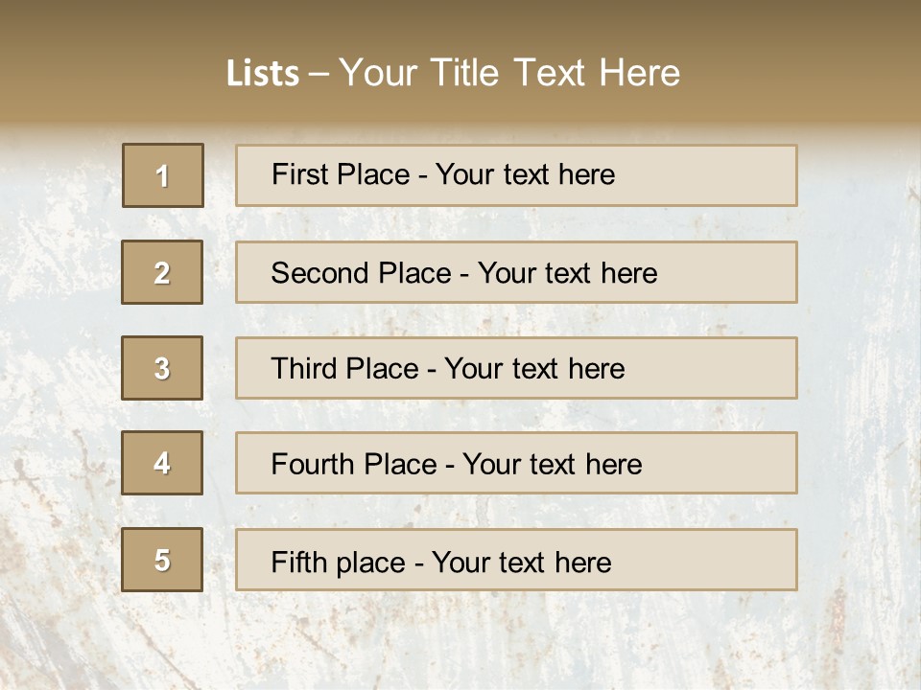Click the number 5 box
This screenshot has height=690, width=921.
[162, 560]
